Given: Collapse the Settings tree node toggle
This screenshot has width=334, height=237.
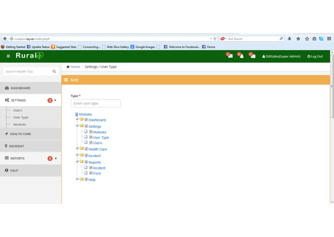Looking at the screenshot, I should pos(77,126).
